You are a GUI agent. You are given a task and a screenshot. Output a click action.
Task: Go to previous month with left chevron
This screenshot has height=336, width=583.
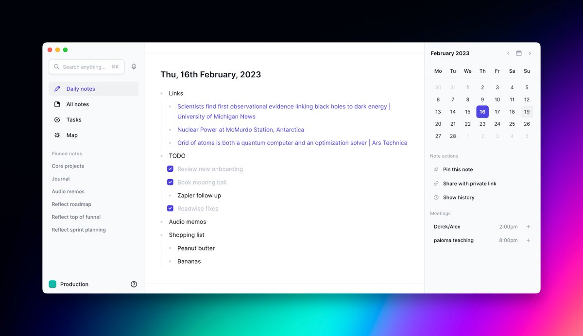pyautogui.click(x=508, y=53)
